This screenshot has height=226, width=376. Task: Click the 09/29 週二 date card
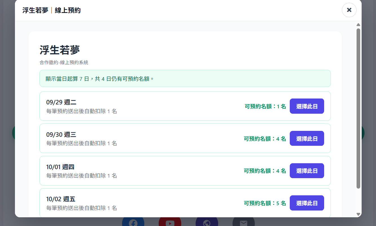coord(185,106)
